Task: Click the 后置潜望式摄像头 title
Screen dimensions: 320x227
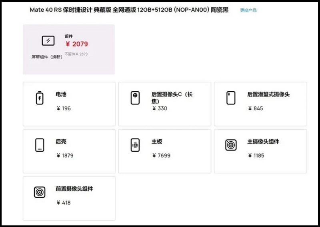Action: point(268,94)
